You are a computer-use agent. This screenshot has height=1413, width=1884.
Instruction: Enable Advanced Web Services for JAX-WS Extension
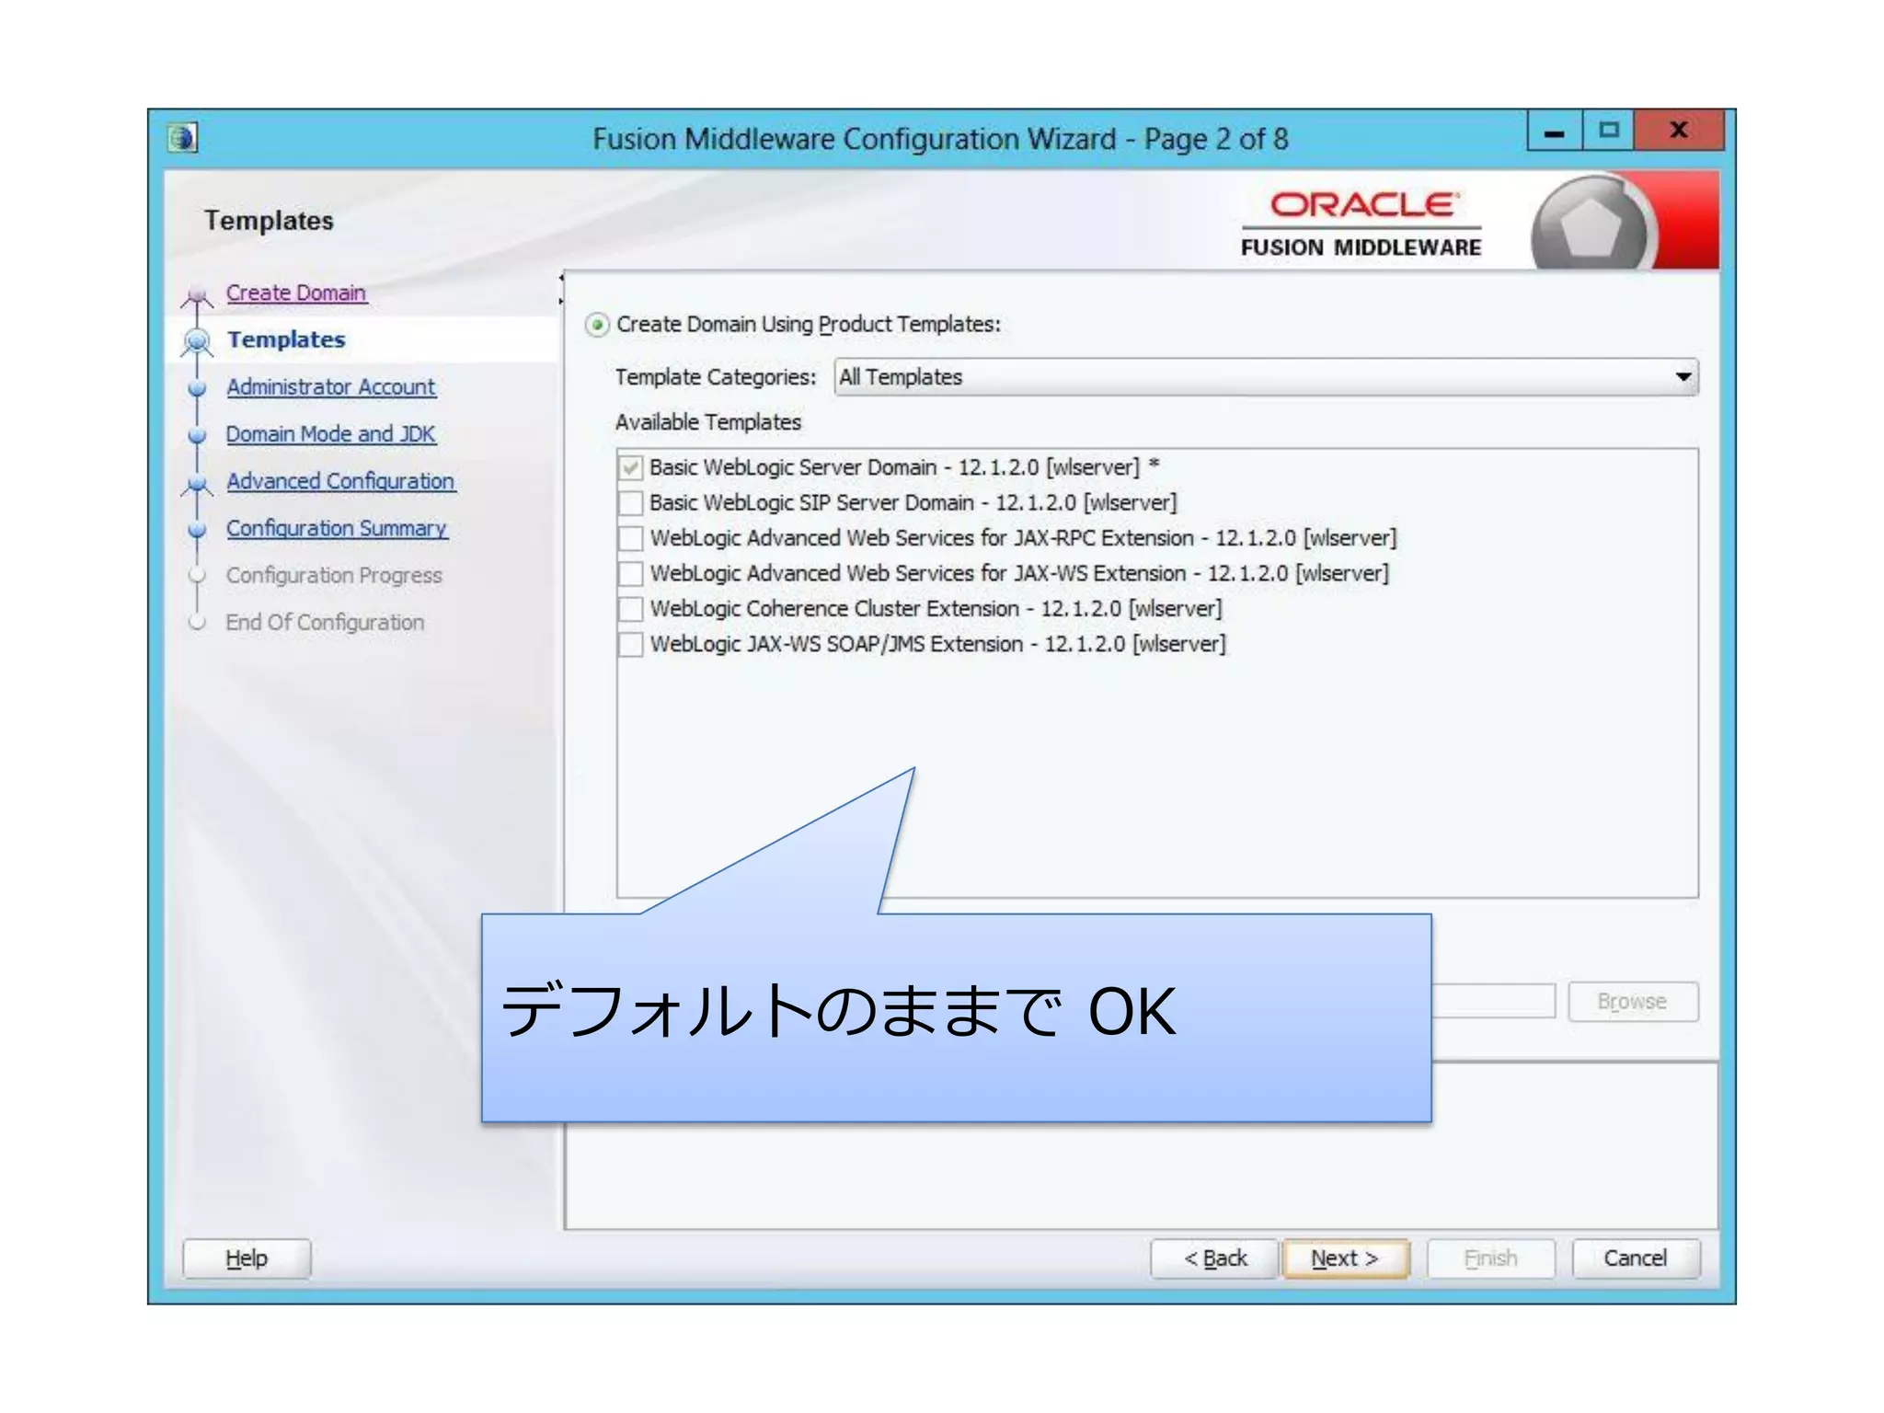630,574
